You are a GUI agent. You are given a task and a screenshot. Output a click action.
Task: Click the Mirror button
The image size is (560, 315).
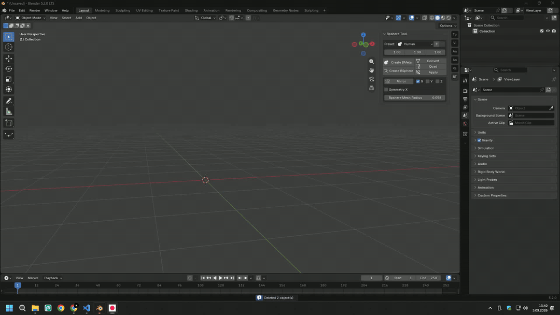pos(399,81)
